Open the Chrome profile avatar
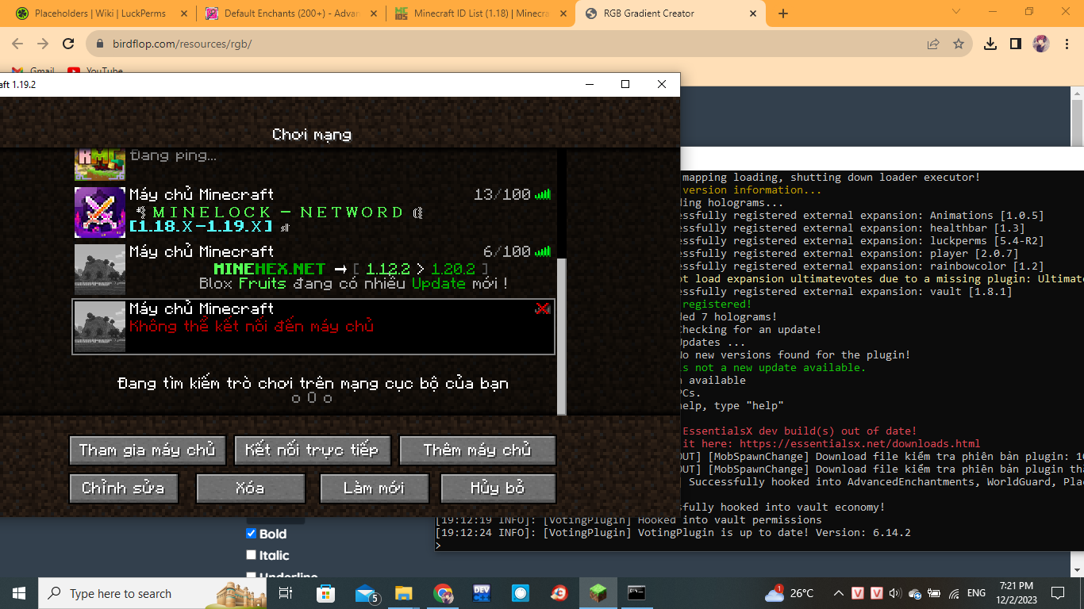 pyautogui.click(x=1041, y=44)
